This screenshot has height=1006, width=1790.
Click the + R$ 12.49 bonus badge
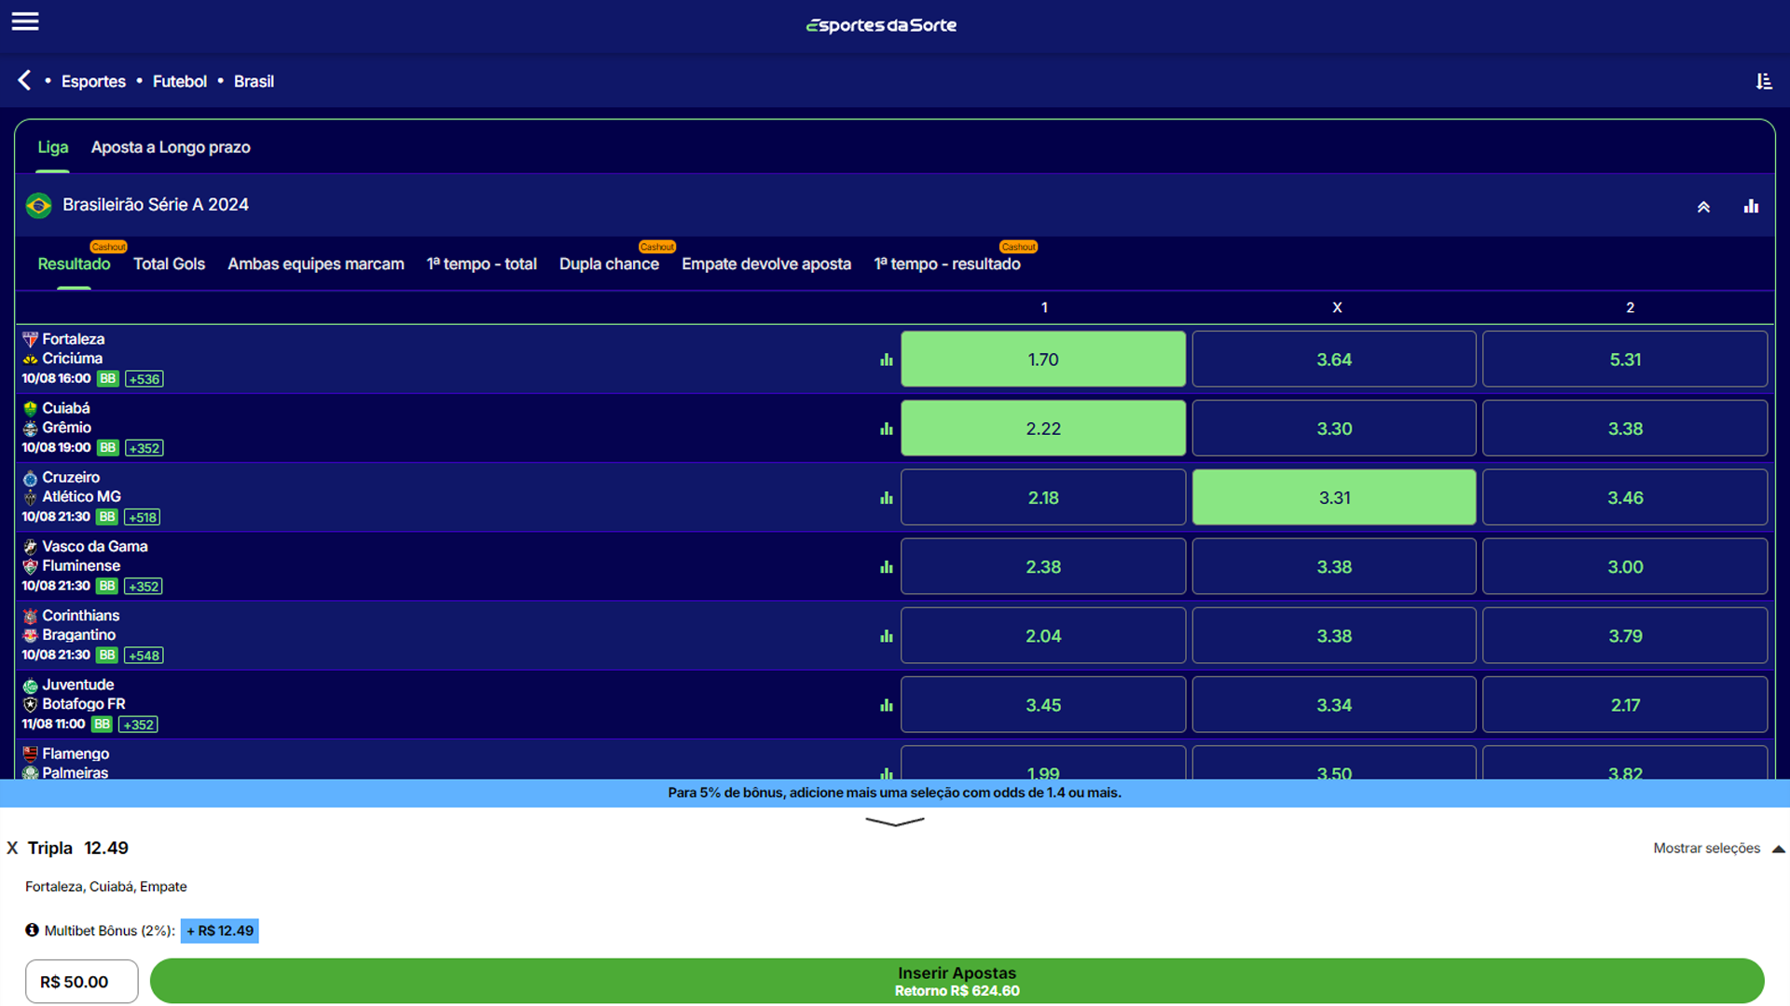[220, 931]
